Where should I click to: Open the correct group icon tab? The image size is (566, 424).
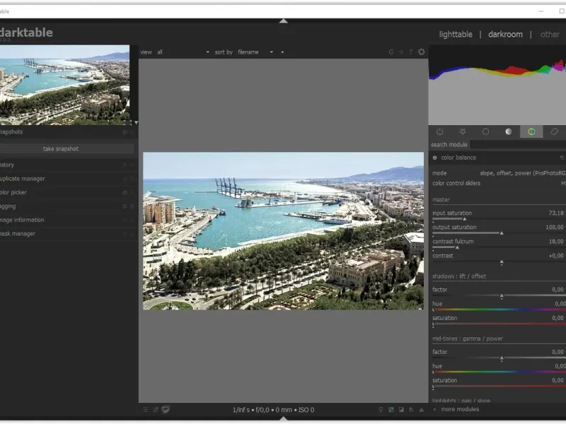click(555, 131)
